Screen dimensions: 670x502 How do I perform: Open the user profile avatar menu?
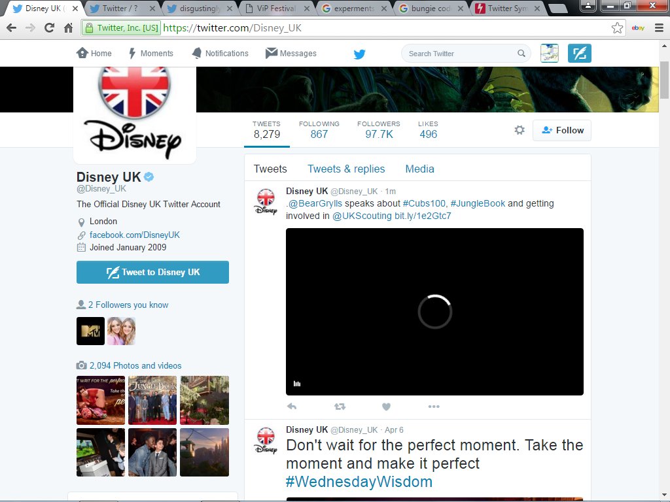[x=550, y=54]
